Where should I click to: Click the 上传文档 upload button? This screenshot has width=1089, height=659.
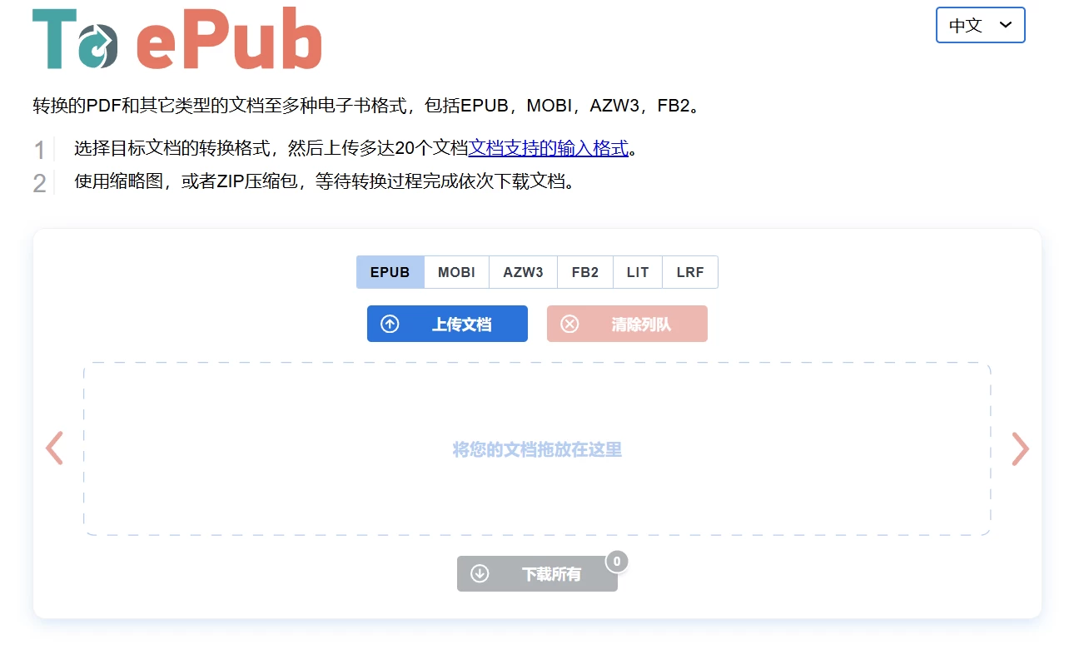pyautogui.click(x=447, y=324)
